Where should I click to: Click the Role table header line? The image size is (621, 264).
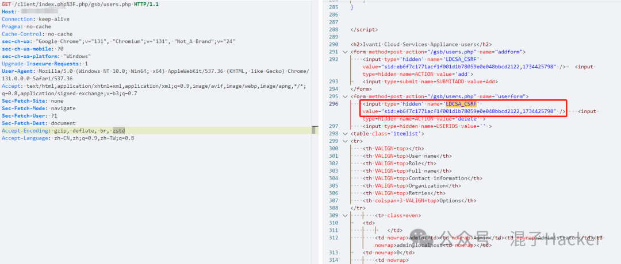click(x=399, y=163)
